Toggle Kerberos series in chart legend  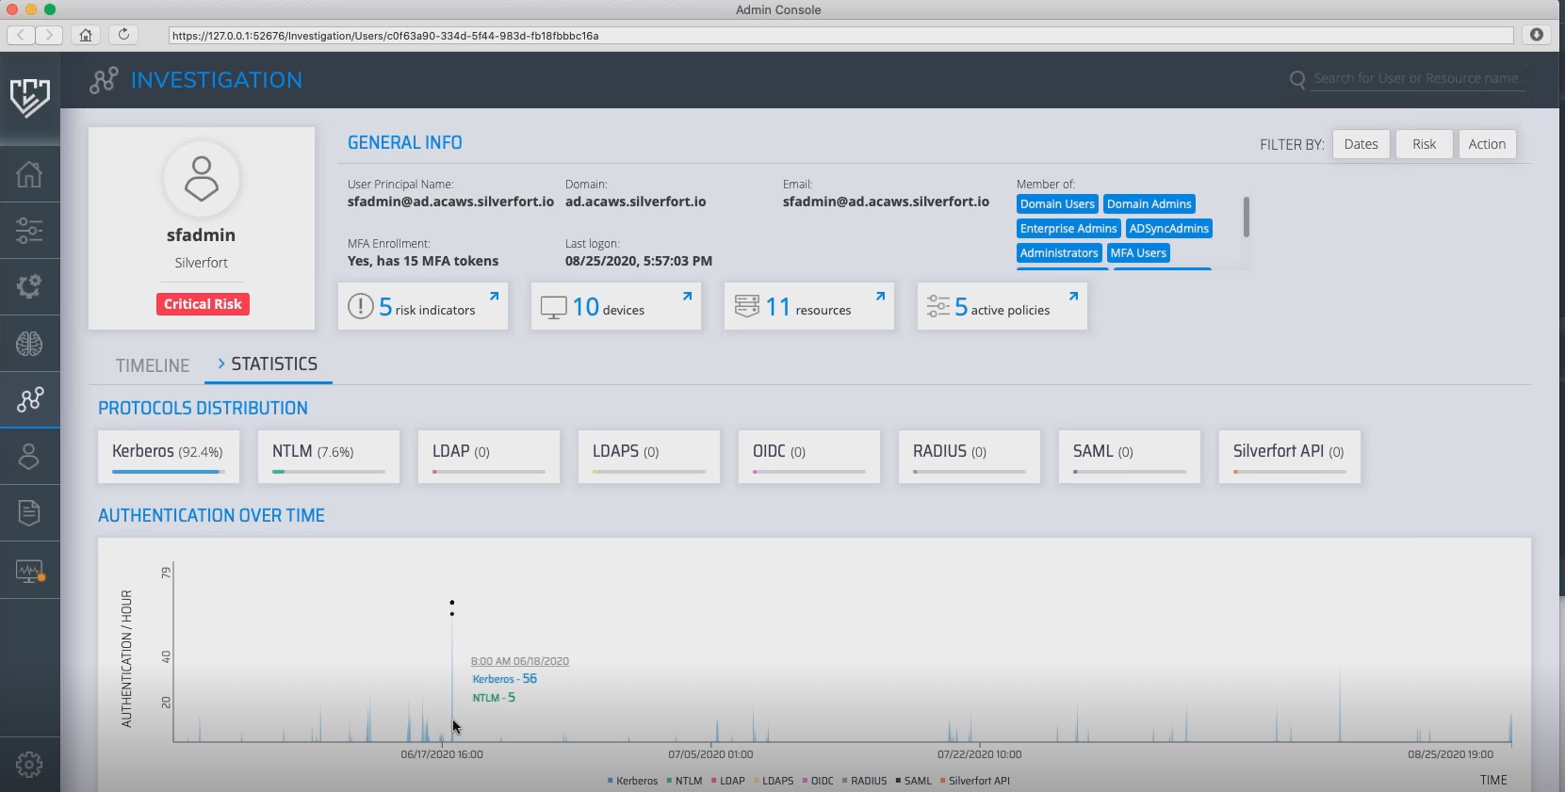pyautogui.click(x=633, y=781)
